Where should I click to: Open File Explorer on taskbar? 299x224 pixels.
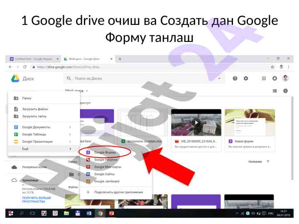point(66,213)
